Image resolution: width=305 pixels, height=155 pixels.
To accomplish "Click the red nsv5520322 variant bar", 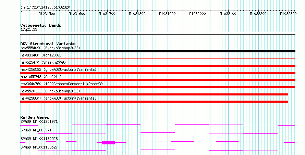I will pyautogui.click(x=154, y=94).
